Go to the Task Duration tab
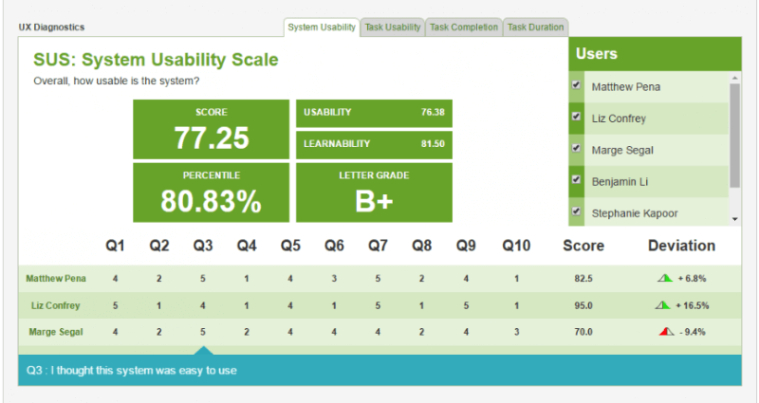 535,27
